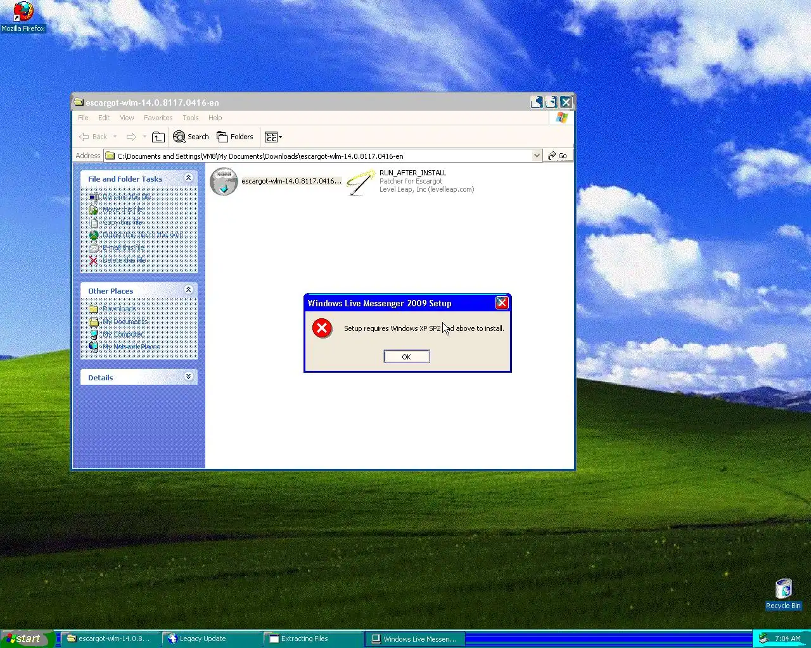Click the taskbar clock showing 7:04 AM
This screenshot has height=648, width=811.
click(788, 639)
